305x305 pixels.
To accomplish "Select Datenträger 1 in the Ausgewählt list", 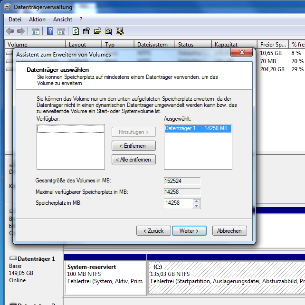I will click(x=198, y=129).
